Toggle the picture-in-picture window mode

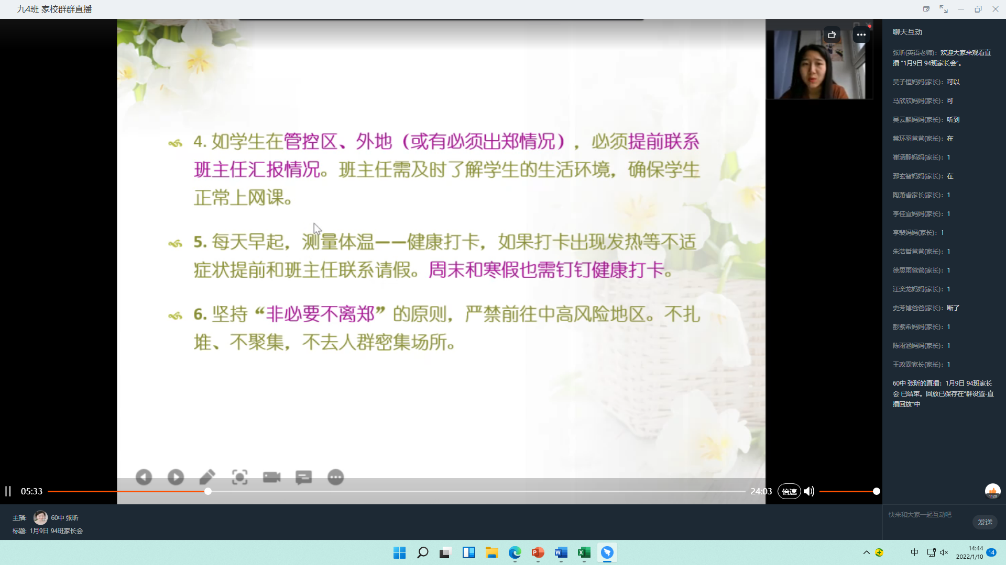click(926, 9)
